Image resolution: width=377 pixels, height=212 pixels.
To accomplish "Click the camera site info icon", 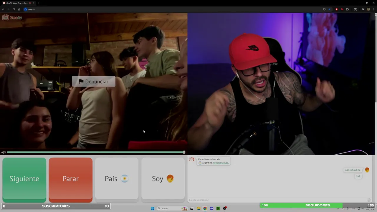I will coord(25,9).
